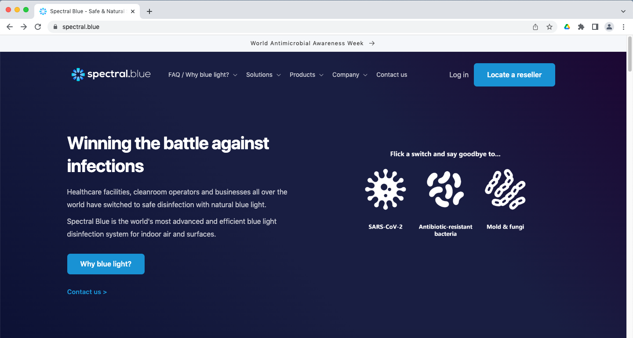Click the Locate a reseller button
The height and width of the screenshot is (338, 633).
514,75
